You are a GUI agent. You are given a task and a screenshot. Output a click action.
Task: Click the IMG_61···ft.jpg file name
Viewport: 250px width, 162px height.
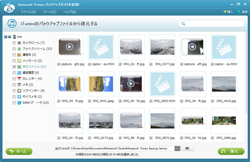pos(72,138)
